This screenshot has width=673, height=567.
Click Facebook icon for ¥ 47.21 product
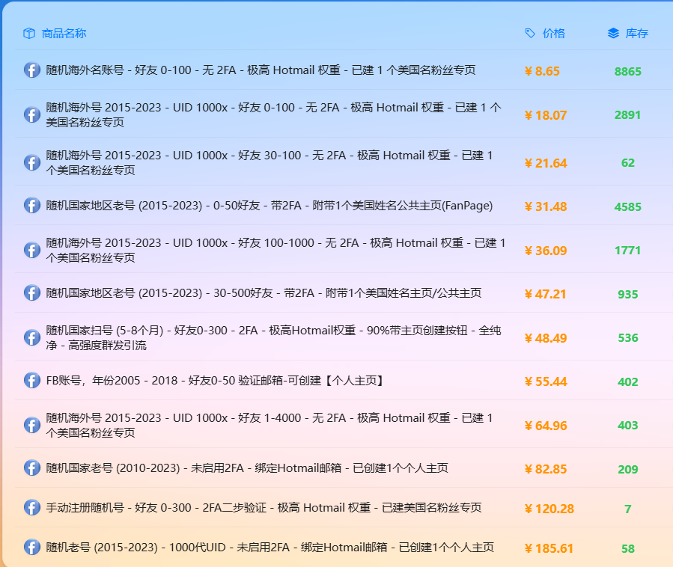32,293
